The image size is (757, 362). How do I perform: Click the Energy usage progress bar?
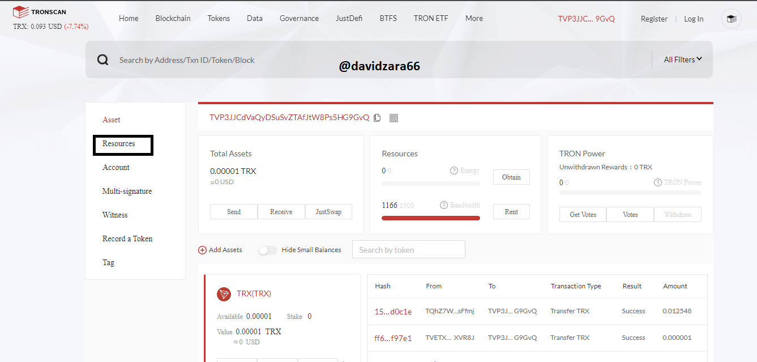(431, 184)
